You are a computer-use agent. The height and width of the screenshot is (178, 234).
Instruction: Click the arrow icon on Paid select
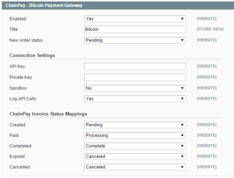click(182, 135)
